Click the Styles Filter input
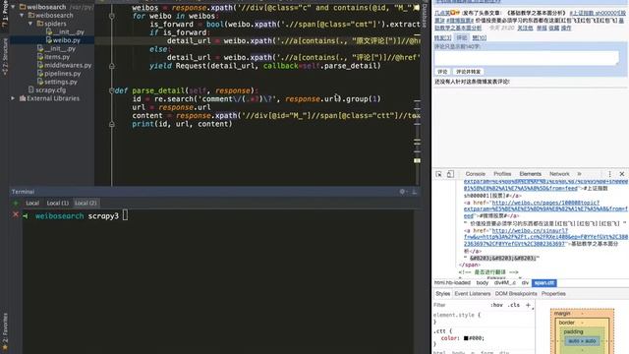 pyautogui.click(x=459, y=306)
